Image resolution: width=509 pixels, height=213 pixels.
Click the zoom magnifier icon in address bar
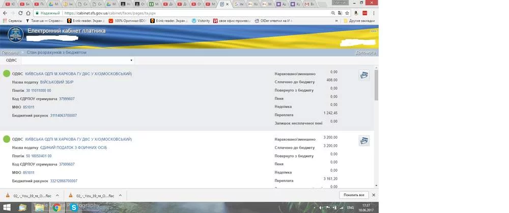click(x=333, y=13)
